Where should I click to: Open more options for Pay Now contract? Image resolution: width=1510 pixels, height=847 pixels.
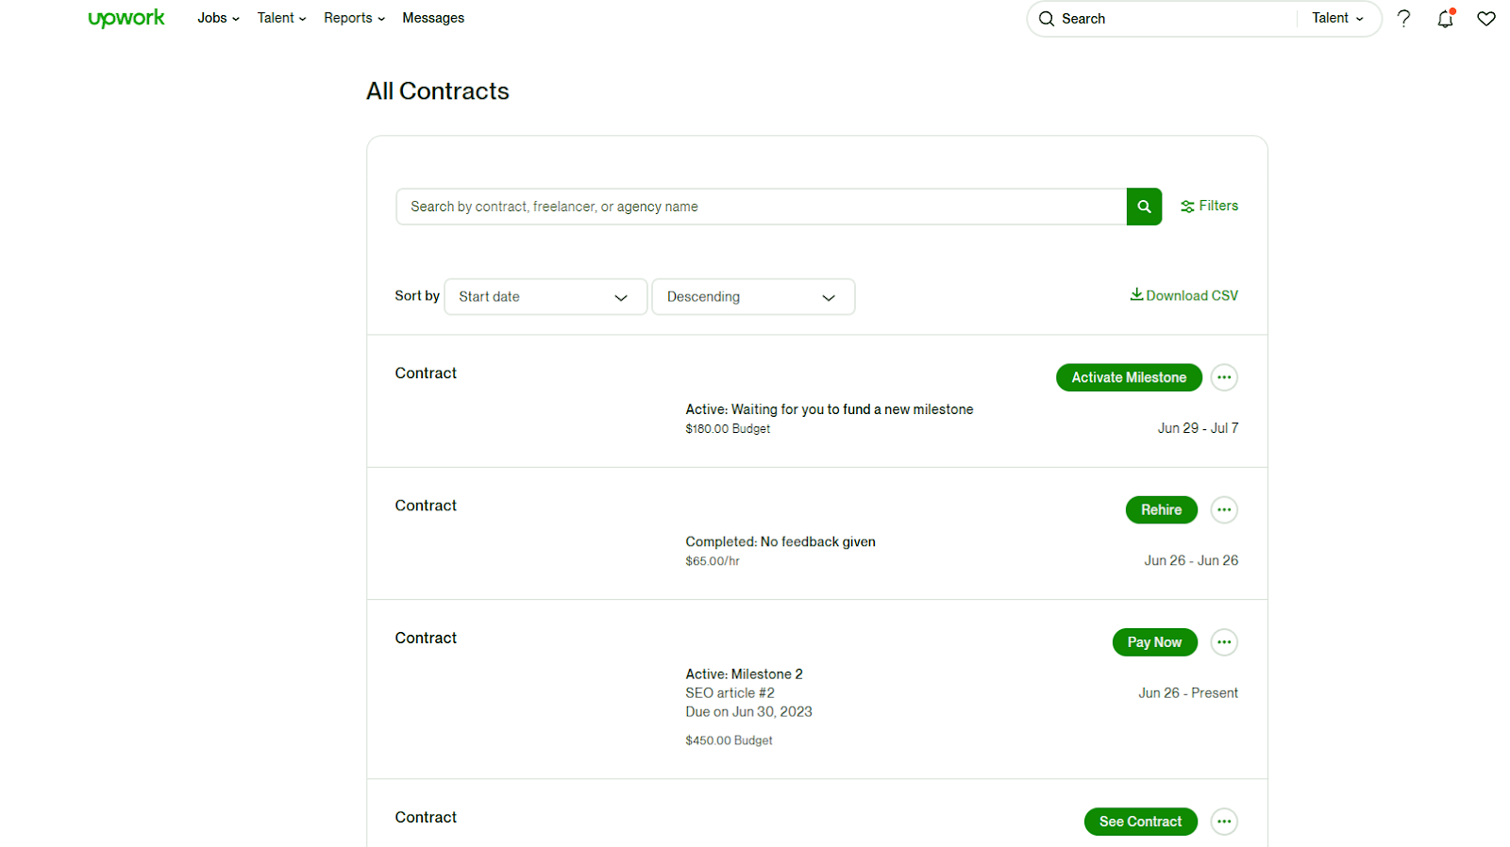[x=1224, y=642]
